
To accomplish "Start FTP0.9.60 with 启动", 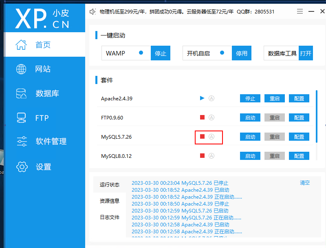I will tap(250, 117).
